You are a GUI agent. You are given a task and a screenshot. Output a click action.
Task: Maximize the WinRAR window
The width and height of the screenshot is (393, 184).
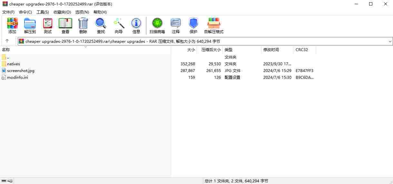tap(371, 4)
